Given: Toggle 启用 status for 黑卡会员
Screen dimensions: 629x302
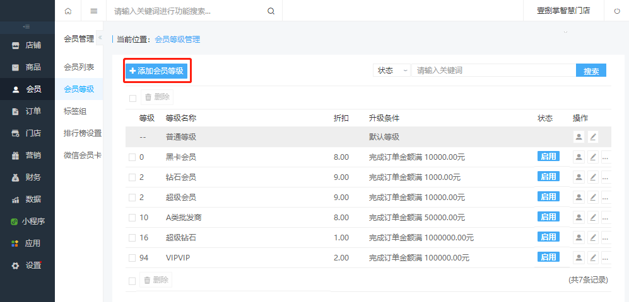Looking at the screenshot, I should tap(548, 157).
